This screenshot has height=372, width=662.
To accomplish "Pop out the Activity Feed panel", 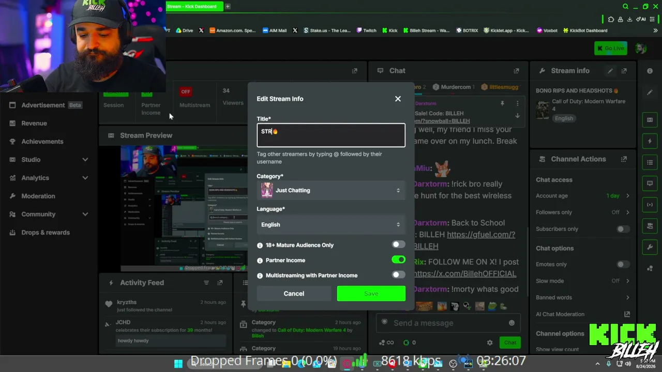I will 220,283.
